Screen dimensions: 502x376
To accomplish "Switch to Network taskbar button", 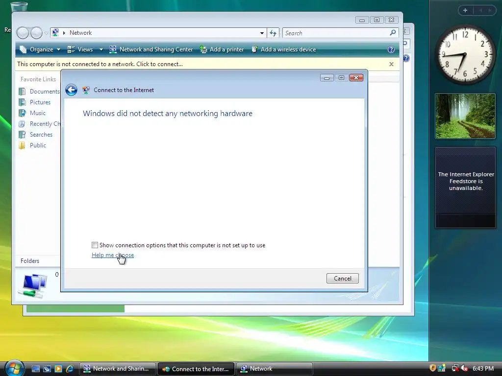I will pos(274,369).
